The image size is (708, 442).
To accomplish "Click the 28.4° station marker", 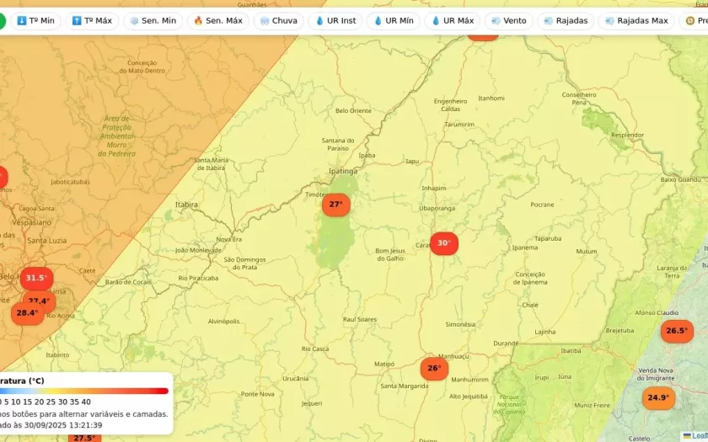I will click(x=27, y=313).
